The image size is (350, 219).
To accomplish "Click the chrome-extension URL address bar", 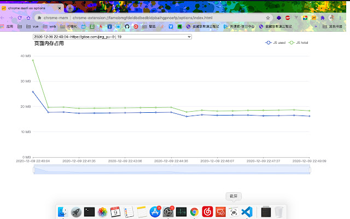I will click(142, 18).
